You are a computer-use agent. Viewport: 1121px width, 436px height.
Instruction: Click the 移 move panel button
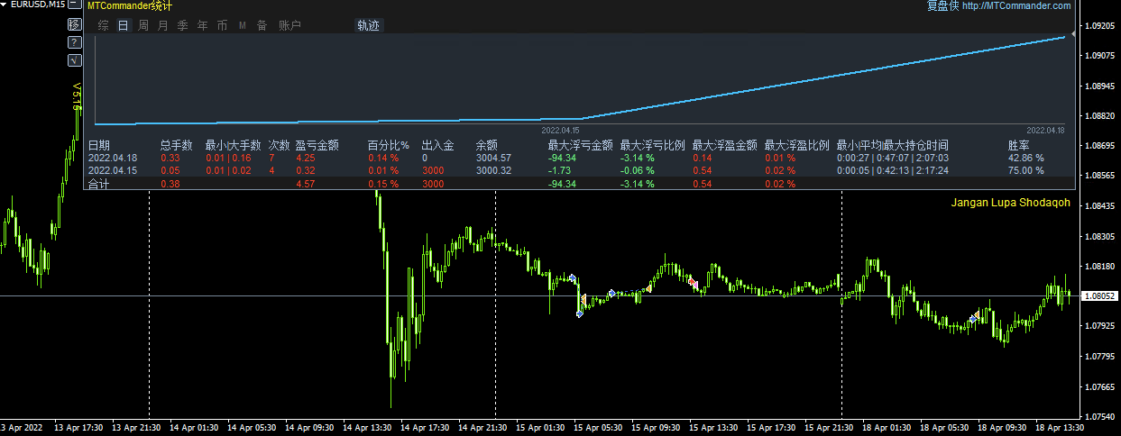74,24
